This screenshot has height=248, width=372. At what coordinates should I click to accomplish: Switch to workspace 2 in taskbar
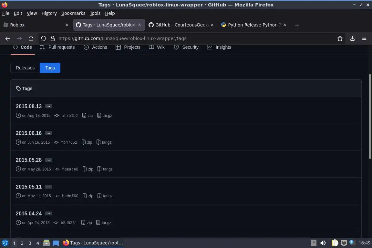[x=22, y=243]
